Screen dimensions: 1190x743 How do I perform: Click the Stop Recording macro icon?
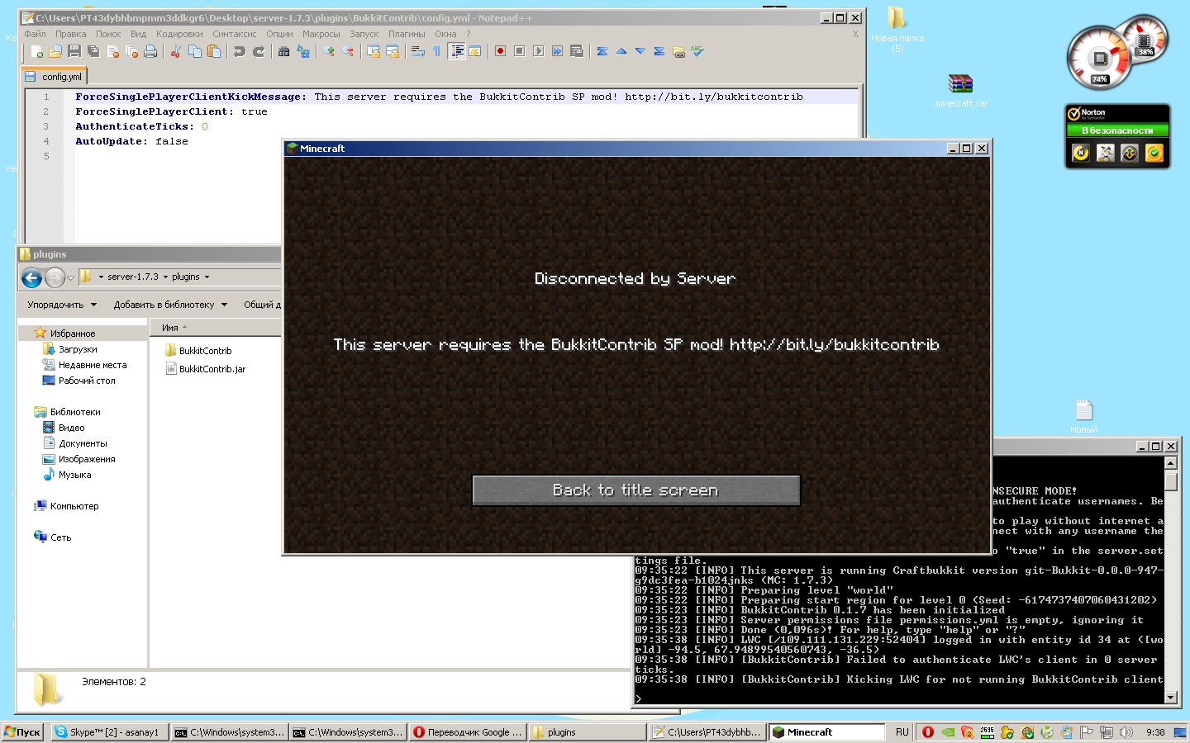pyautogui.click(x=519, y=51)
